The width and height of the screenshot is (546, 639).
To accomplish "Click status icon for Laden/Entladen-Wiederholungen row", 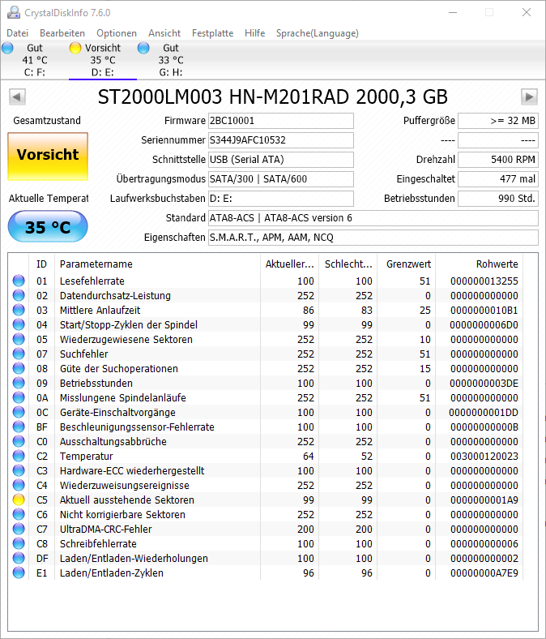I will pyautogui.click(x=19, y=558).
